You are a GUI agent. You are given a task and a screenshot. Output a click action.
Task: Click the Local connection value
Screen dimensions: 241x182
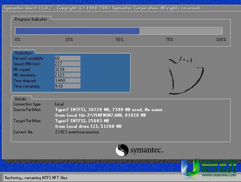point(59,104)
